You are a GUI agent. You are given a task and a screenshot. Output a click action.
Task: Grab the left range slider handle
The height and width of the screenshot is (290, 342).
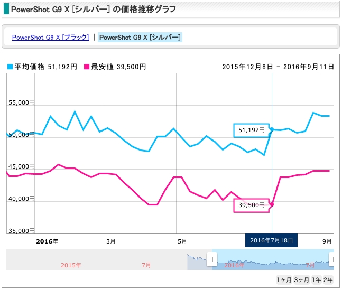(212, 259)
